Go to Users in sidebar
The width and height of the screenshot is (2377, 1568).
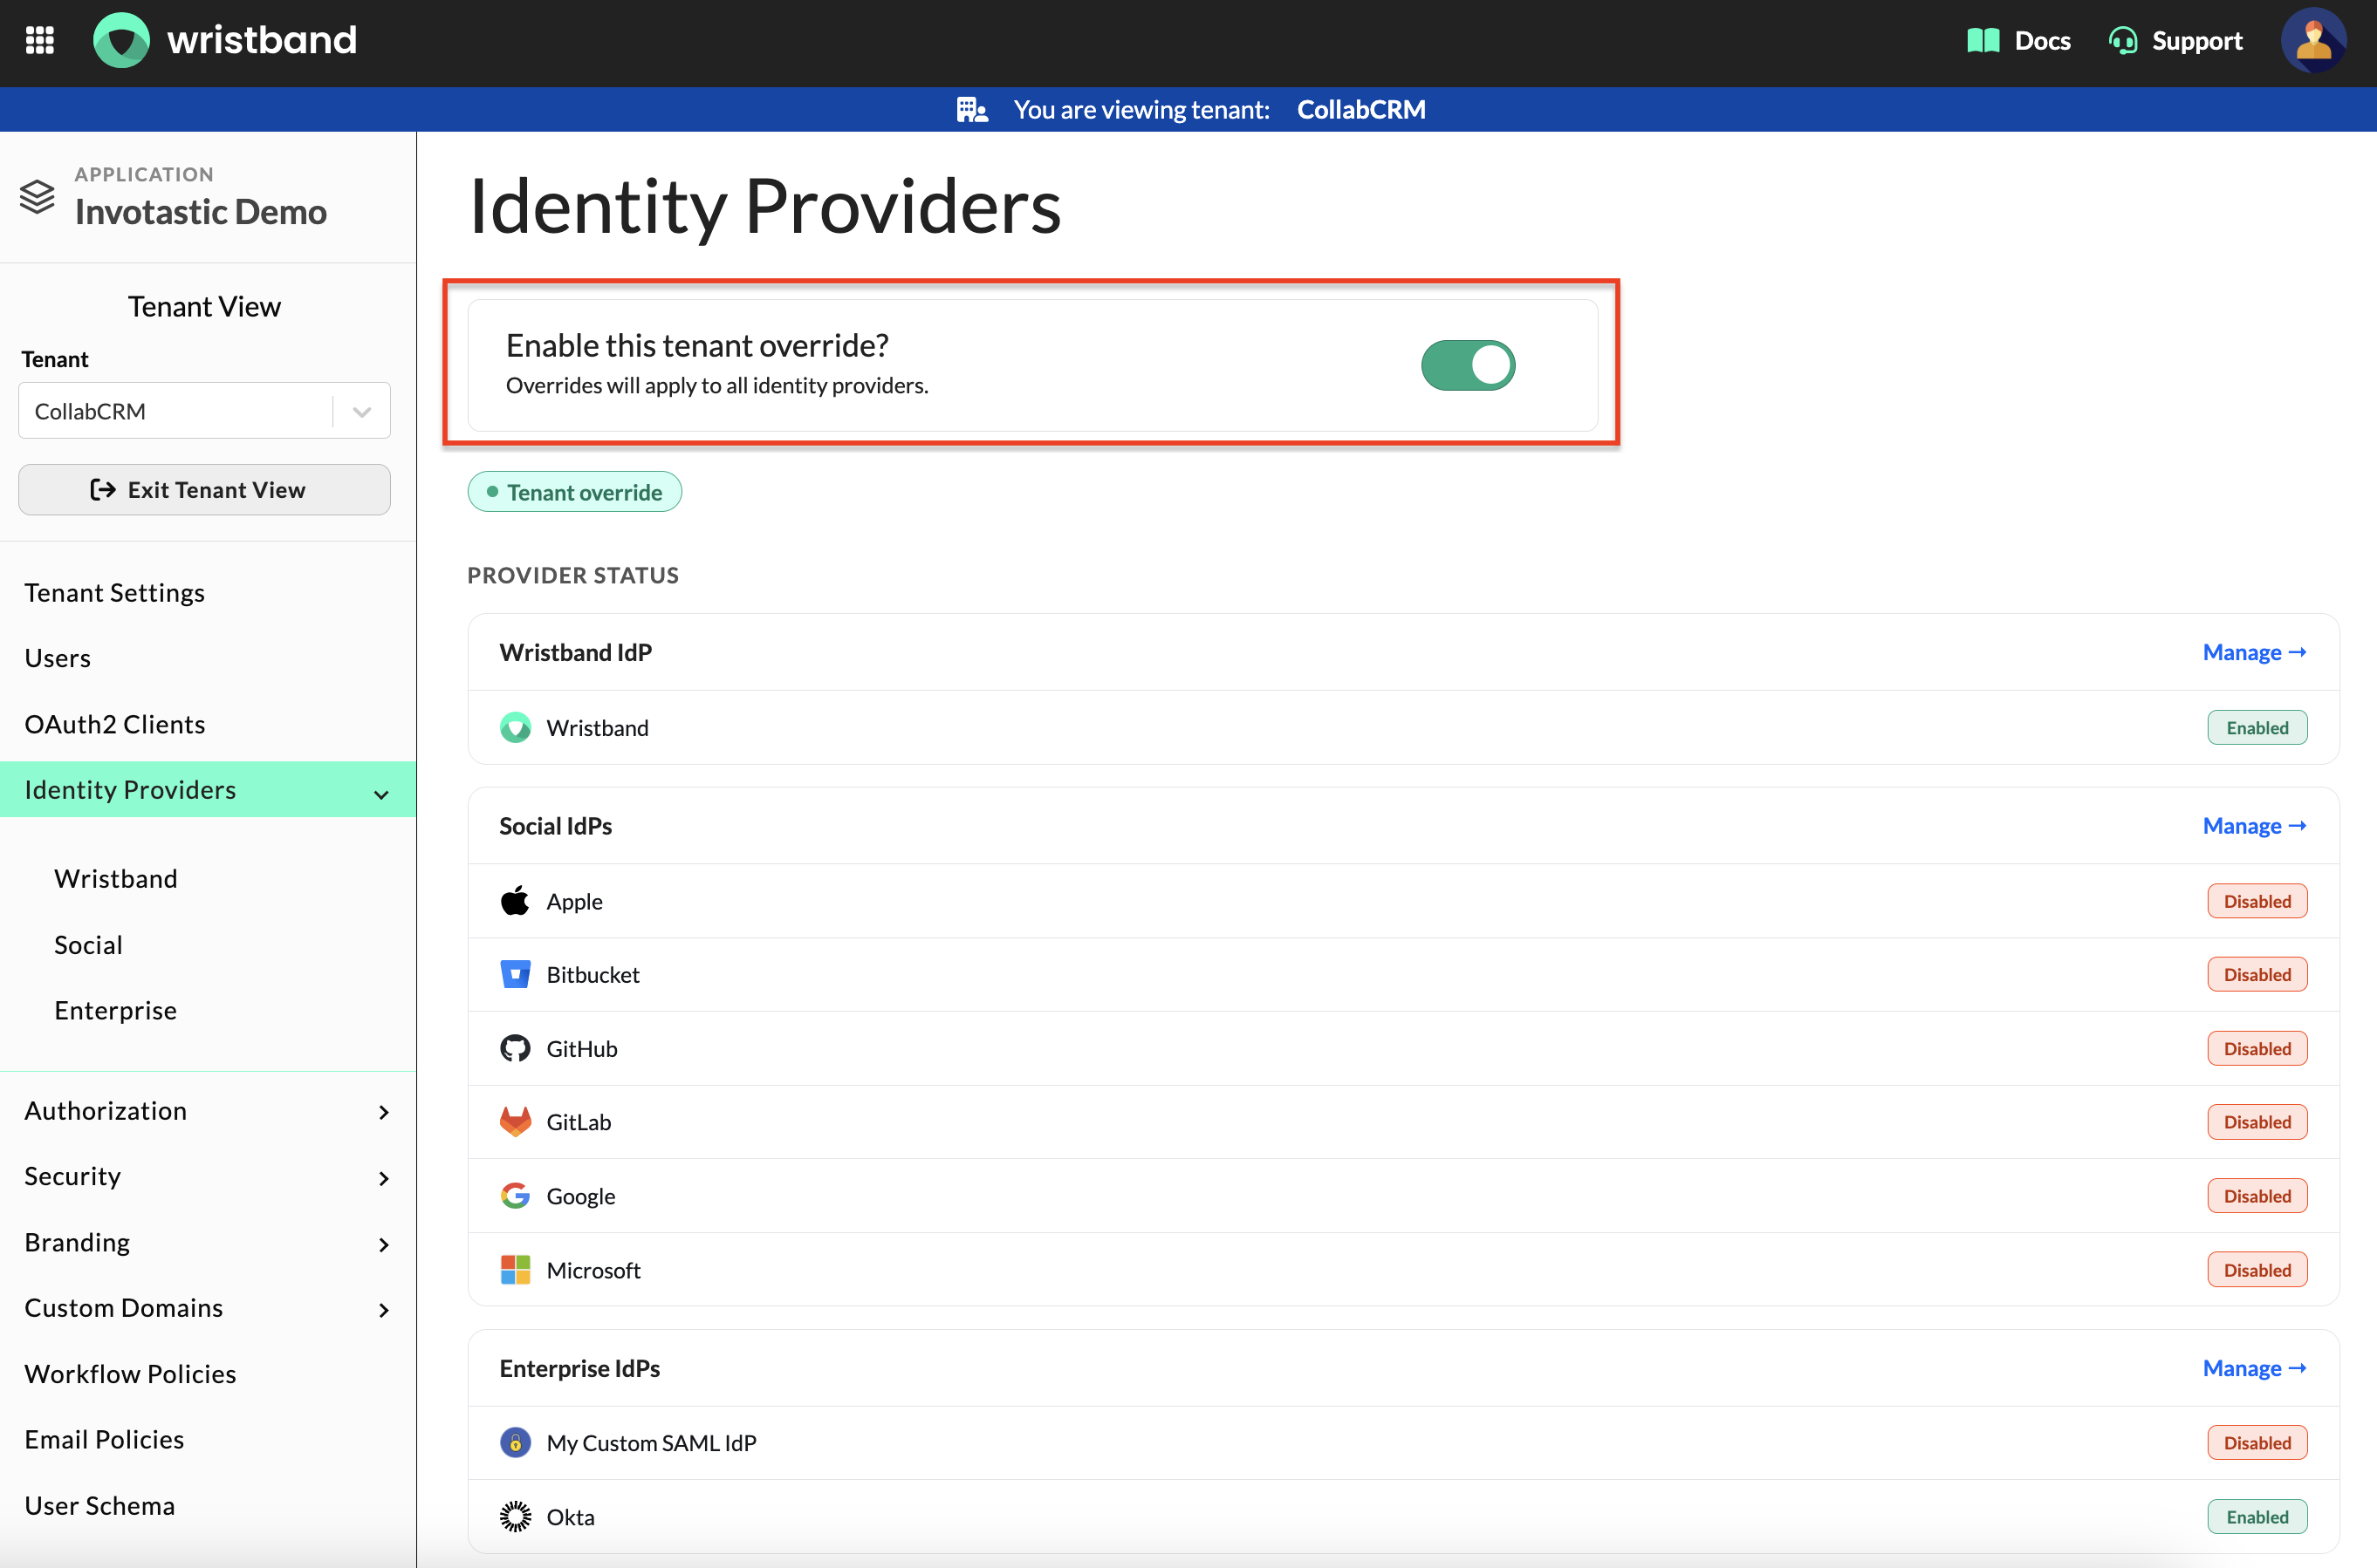click(x=58, y=658)
